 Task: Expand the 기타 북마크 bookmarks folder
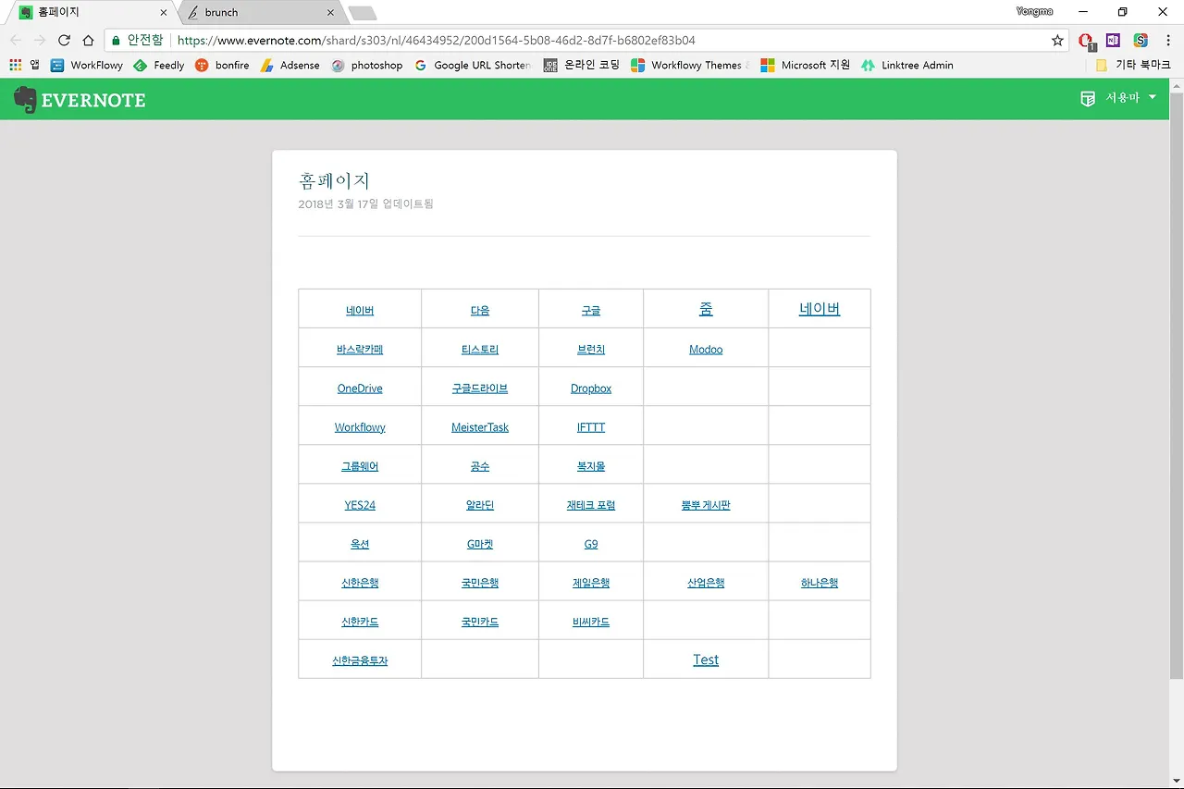(1133, 65)
